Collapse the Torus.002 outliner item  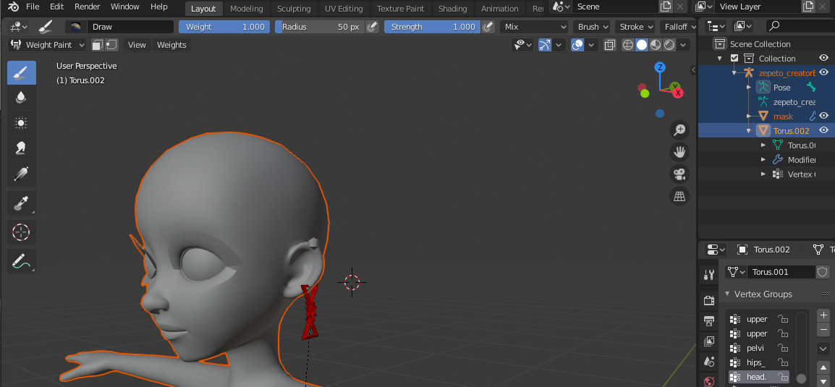pos(749,130)
